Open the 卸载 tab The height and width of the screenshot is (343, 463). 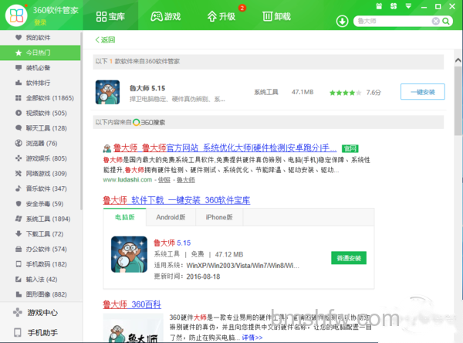(277, 16)
